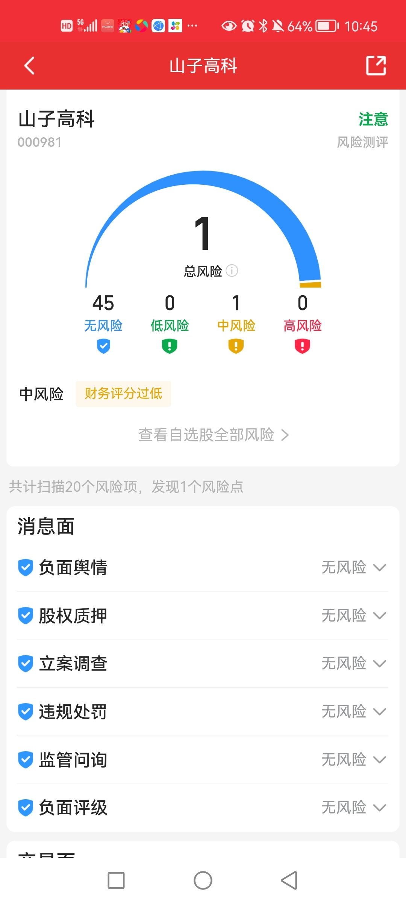The width and height of the screenshot is (406, 903).
Task: Tap the shield check beside 股权质押
Action: tap(26, 616)
